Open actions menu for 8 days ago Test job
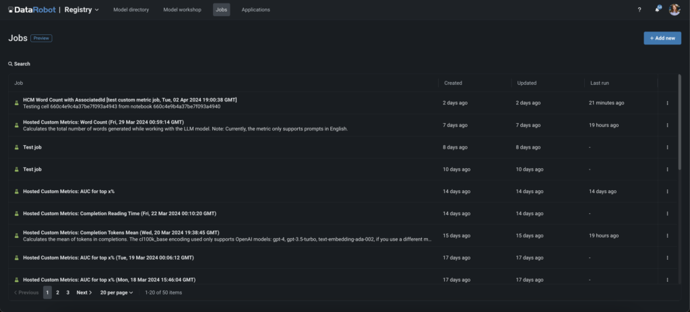Viewport: 690px width, 312px height. point(667,147)
